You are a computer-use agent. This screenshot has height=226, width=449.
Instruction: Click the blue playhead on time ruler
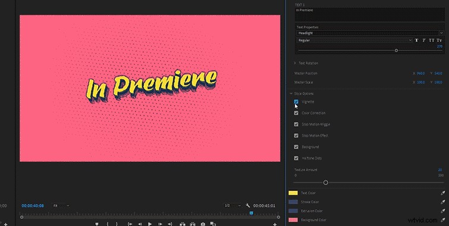[x=251, y=213]
